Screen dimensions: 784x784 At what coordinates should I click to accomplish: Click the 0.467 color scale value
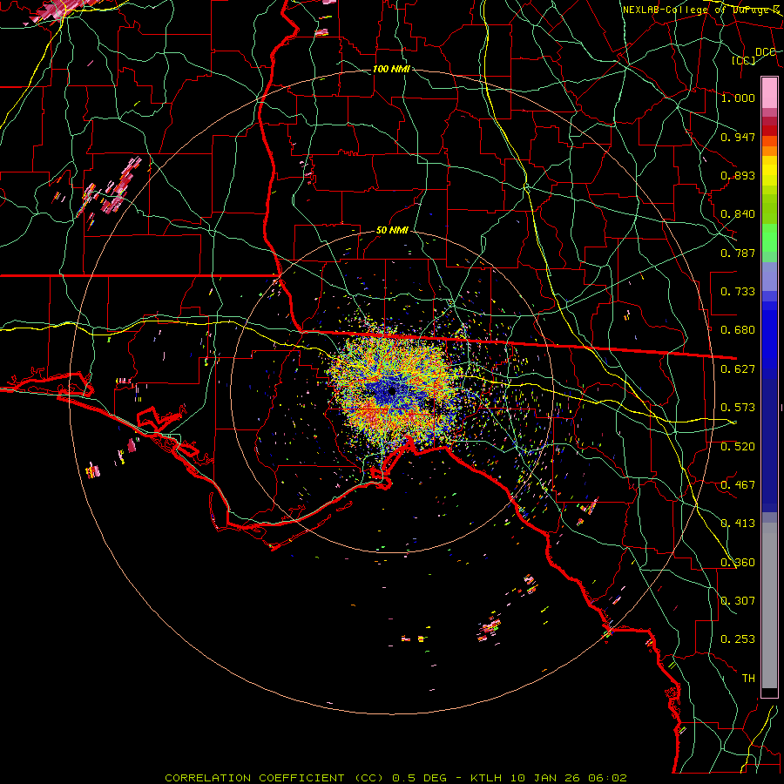738,485
